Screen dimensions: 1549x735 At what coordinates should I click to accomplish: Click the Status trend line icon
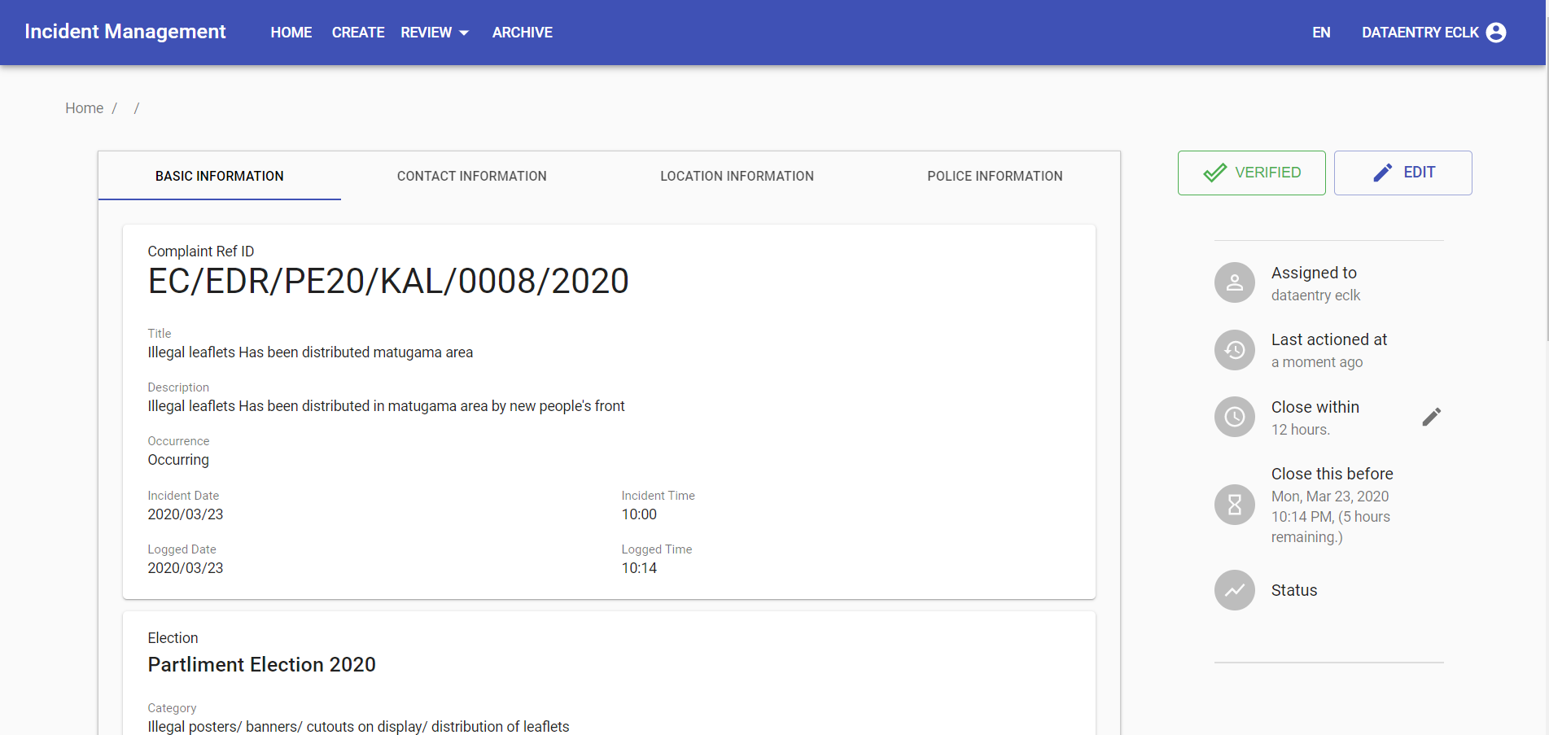1234,590
